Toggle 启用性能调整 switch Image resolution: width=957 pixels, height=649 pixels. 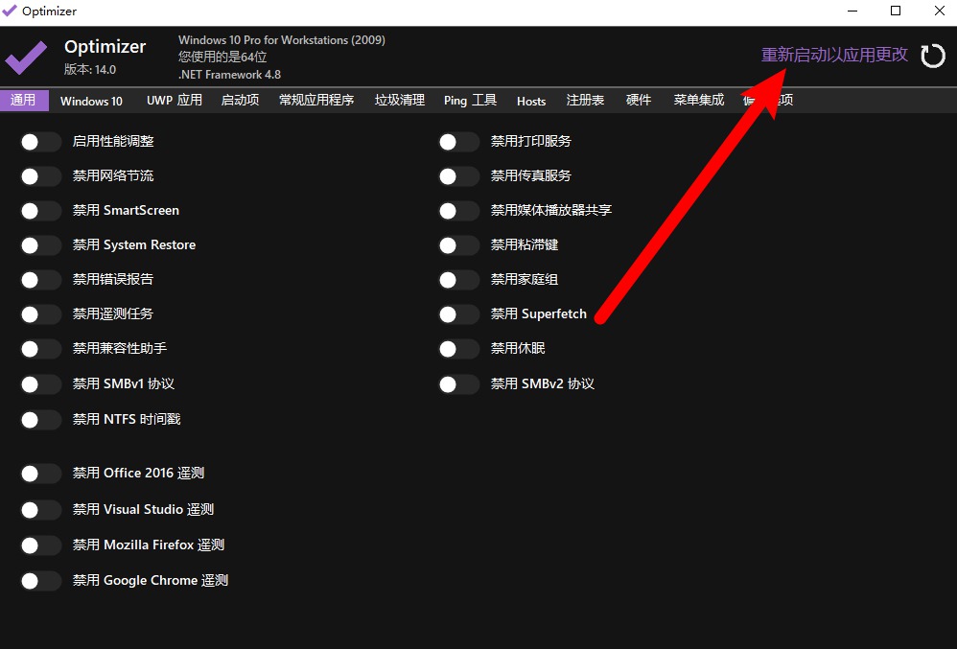(41, 142)
